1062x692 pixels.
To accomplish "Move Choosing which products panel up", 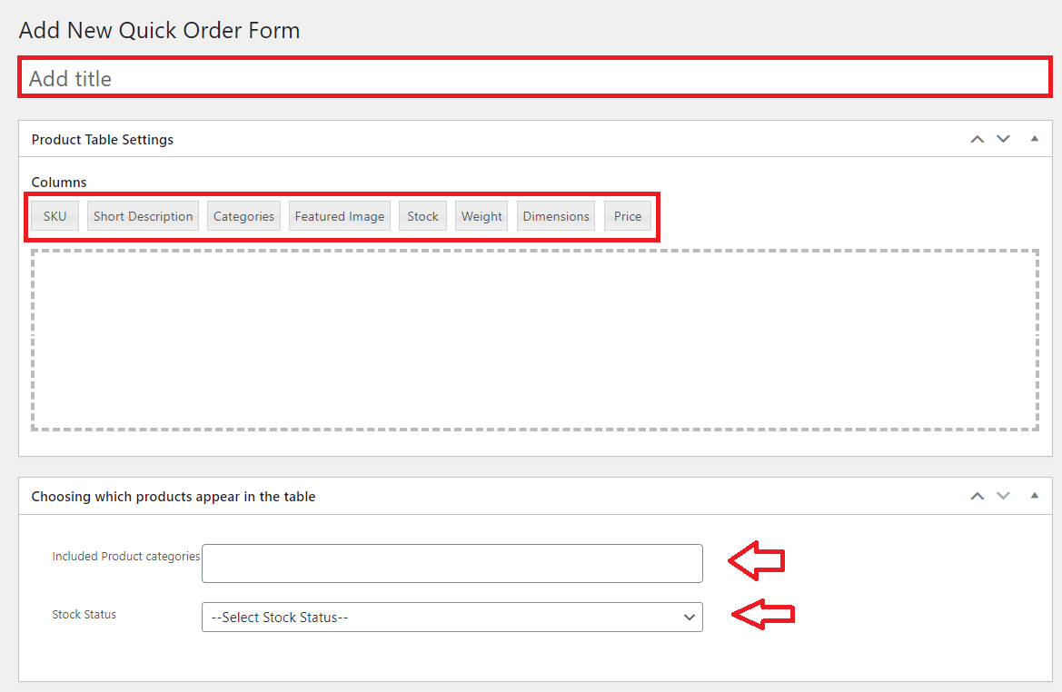I will 977,496.
